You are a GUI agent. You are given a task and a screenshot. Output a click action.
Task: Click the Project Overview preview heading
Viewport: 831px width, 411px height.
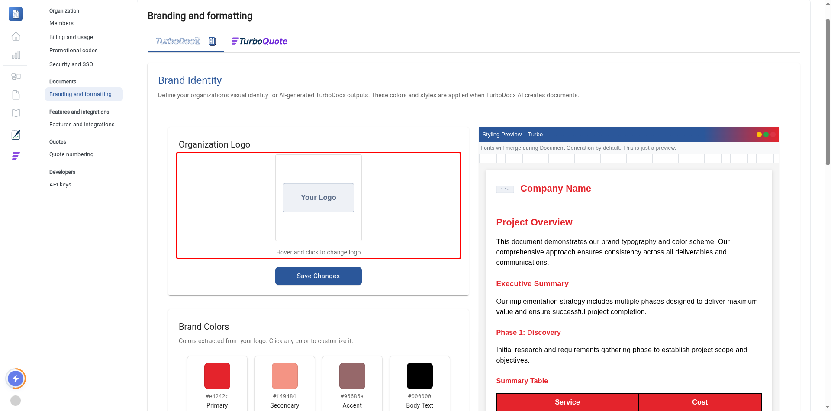pyautogui.click(x=534, y=222)
